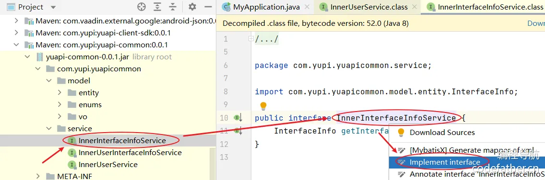Choose Annotate interface option in popup
The image size is (545, 180).
[x=477, y=174]
